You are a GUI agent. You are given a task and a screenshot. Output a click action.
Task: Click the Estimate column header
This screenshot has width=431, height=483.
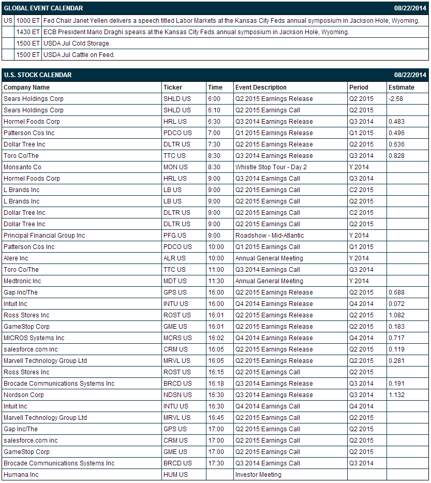coord(401,87)
